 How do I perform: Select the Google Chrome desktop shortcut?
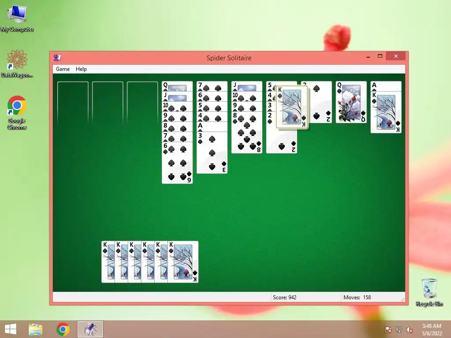(x=17, y=112)
